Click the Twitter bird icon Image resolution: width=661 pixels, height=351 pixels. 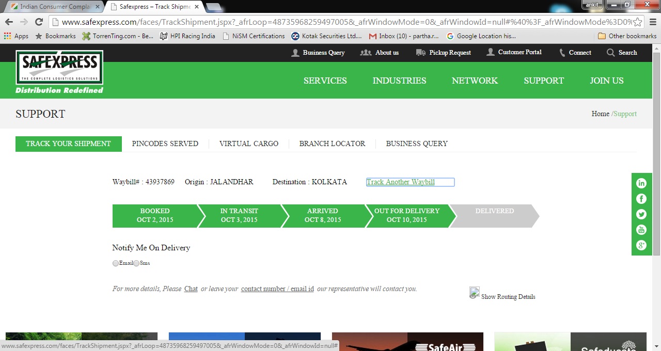click(x=641, y=214)
